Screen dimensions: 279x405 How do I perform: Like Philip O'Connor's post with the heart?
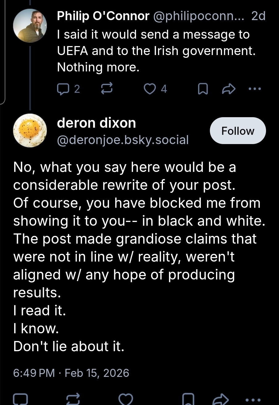pos(150,89)
